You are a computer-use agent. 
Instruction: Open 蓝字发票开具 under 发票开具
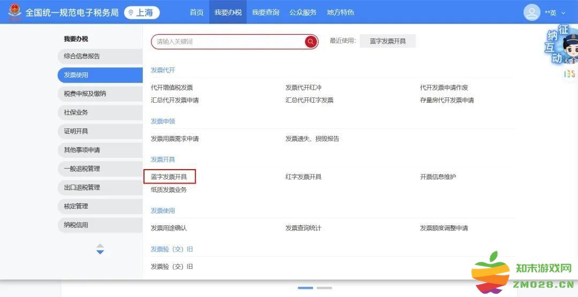click(169, 177)
